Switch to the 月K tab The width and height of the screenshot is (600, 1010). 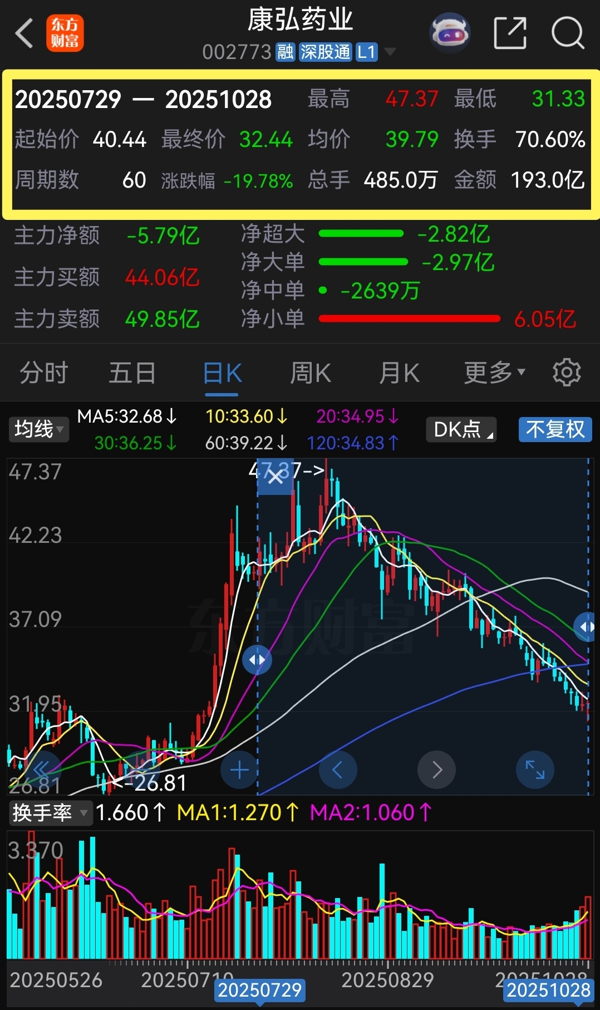(399, 372)
